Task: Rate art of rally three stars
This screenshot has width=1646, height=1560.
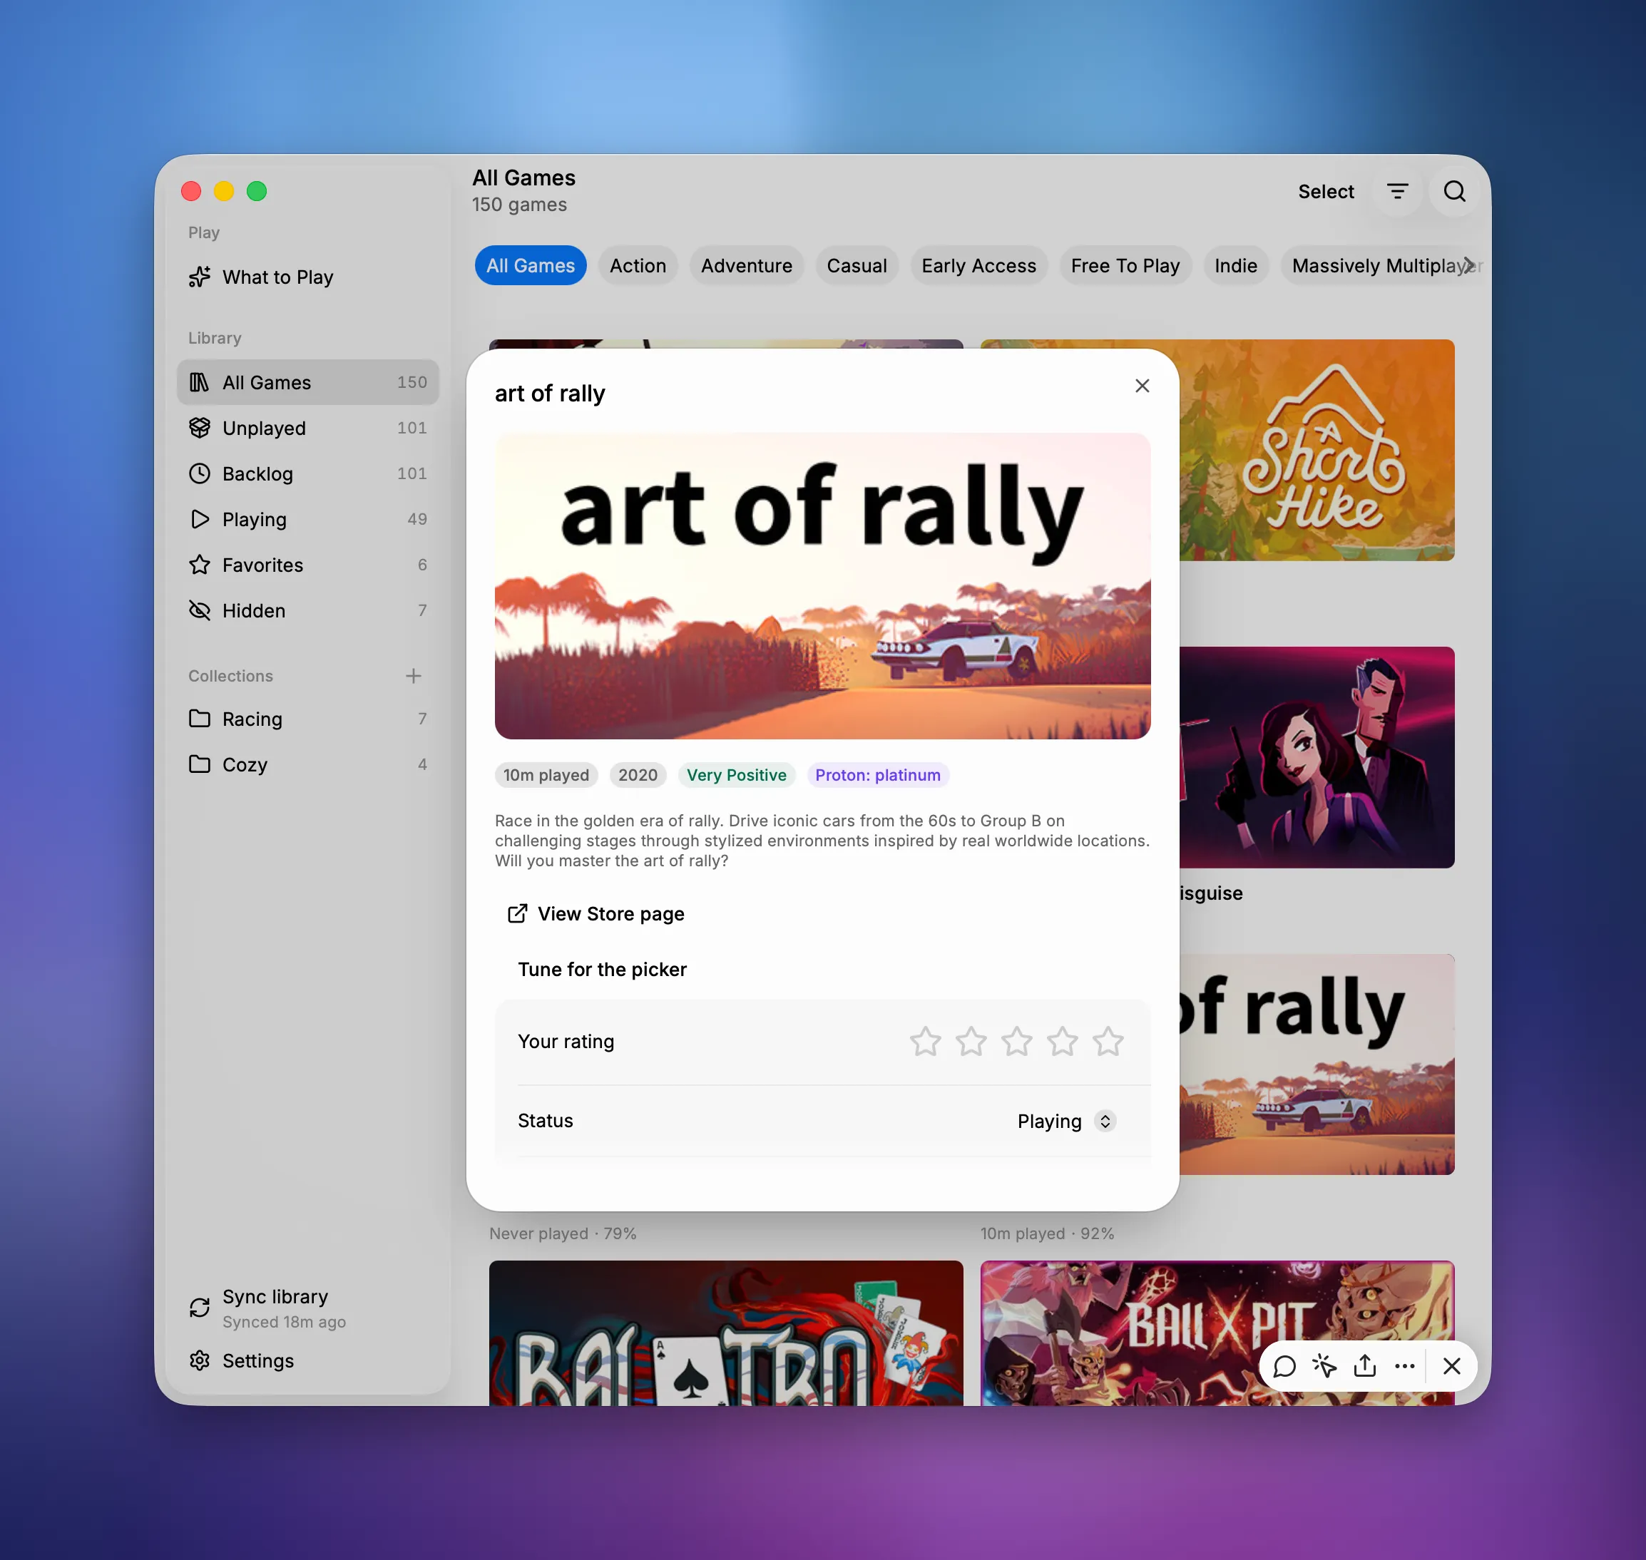Action: coord(1017,1042)
